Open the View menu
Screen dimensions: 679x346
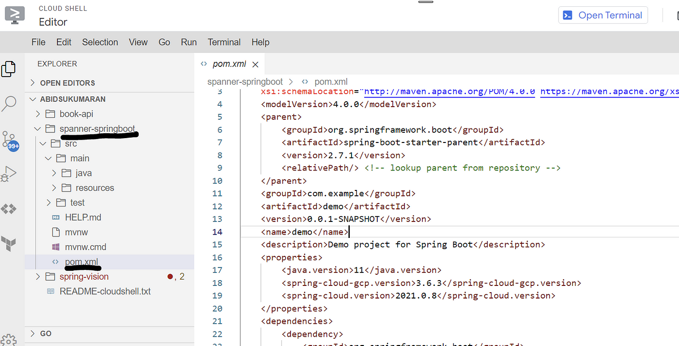pos(138,42)
